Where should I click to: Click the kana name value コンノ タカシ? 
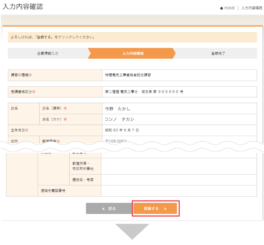point(119,119)
